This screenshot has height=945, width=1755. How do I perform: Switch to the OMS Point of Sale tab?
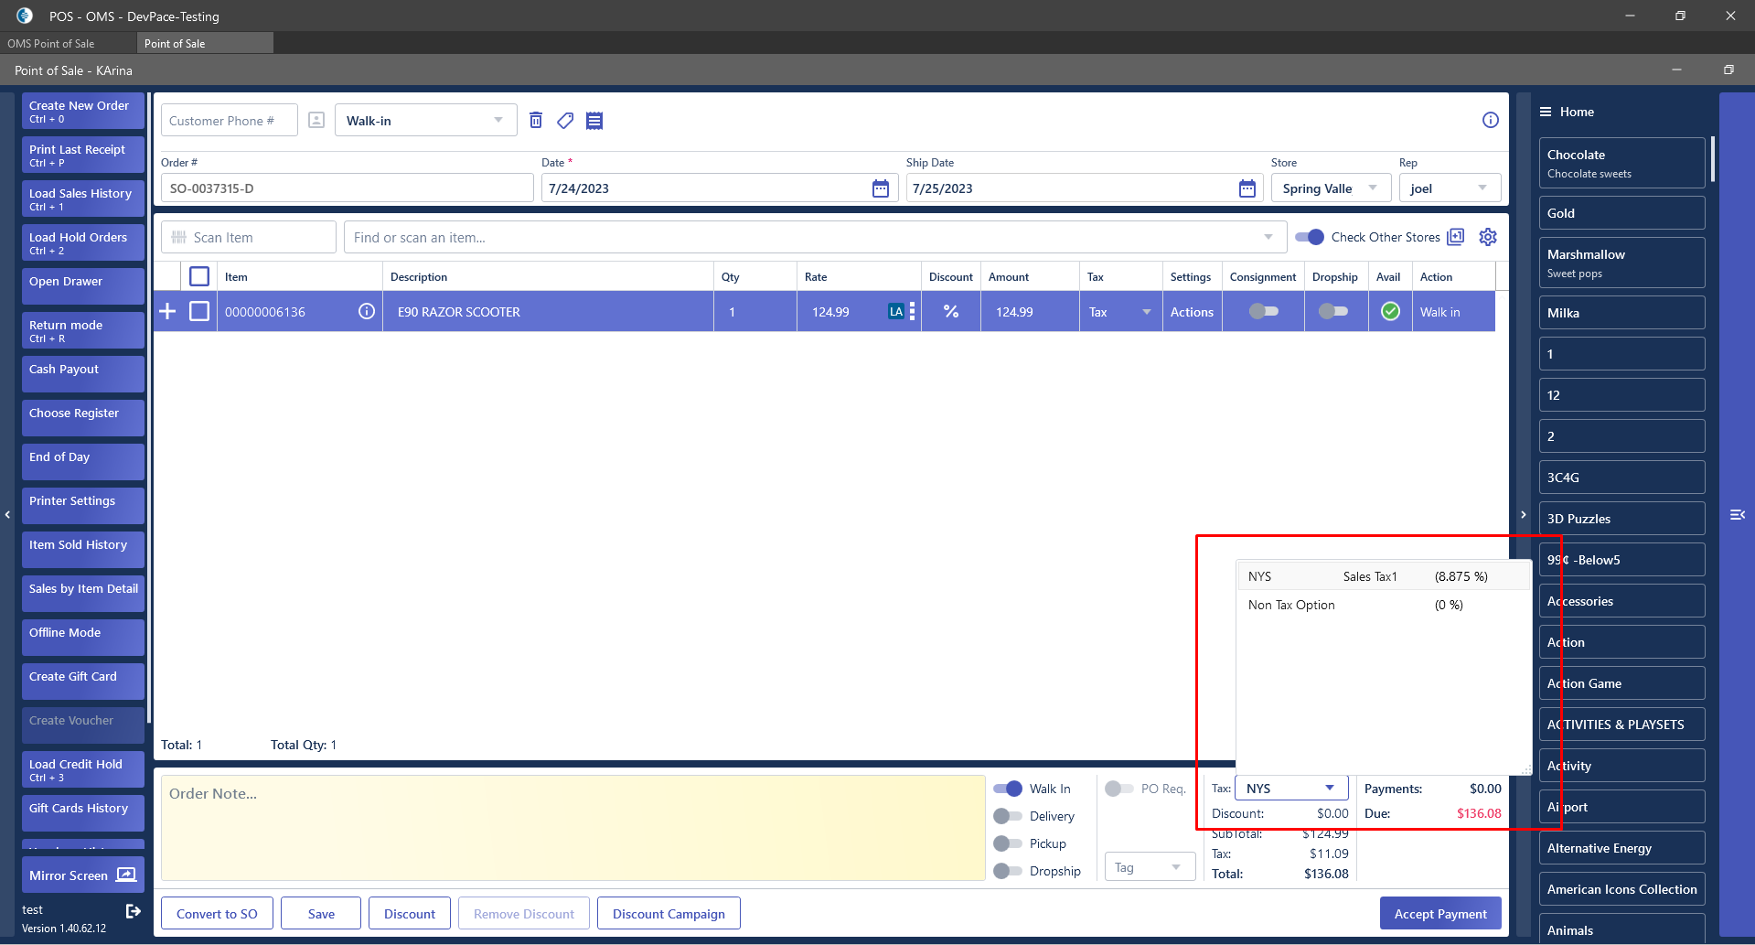(51, 43)
